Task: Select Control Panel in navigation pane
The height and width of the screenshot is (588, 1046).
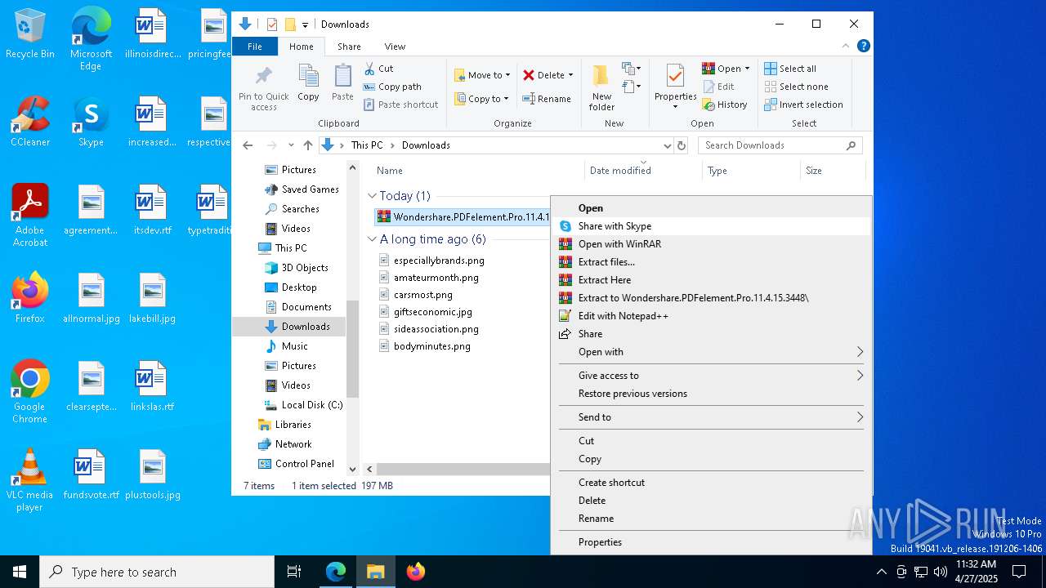Action: point(304,464)
